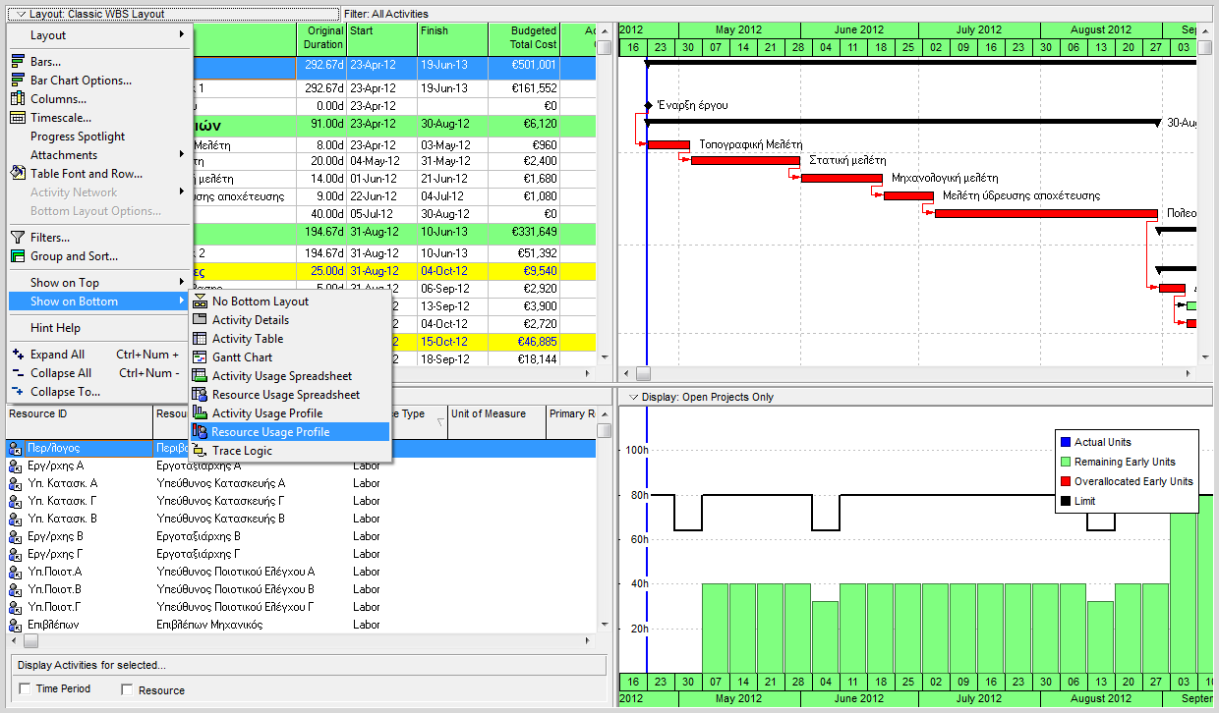Open the Display: Open Projects Only dropdown
Image resolution: width=1219 pixels, height=713 pixels.
700,397
